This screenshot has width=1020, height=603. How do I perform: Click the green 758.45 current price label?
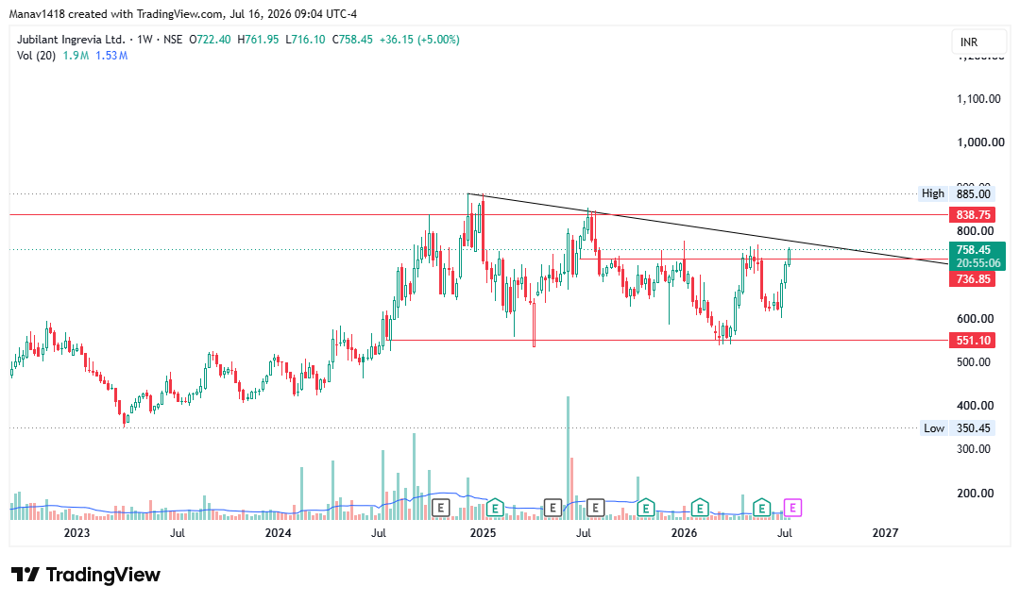pyautogui.click(x=974, y=249)
